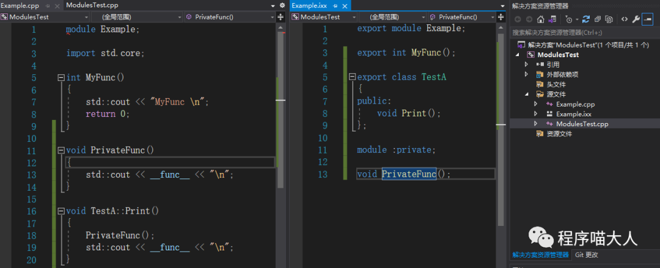The width and height of the screenshot is (660, 268).
Task: Expand the 外部依赖项 node
Action: click(x=527, y=74)
